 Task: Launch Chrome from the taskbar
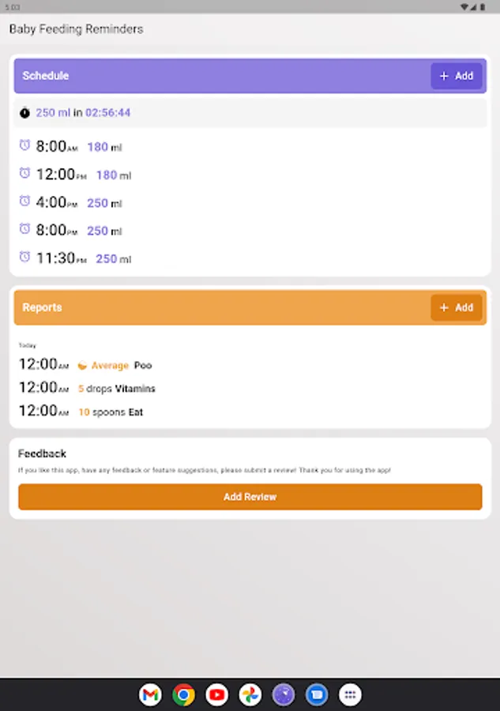pos(183,694)
